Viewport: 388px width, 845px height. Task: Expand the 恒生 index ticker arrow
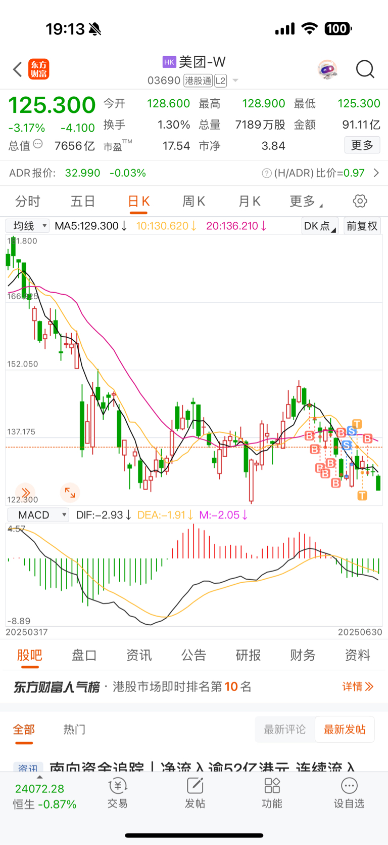(x=40, y=777)
